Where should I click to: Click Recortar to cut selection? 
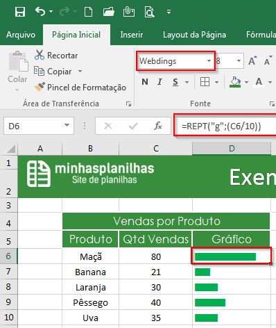point(56,56)
